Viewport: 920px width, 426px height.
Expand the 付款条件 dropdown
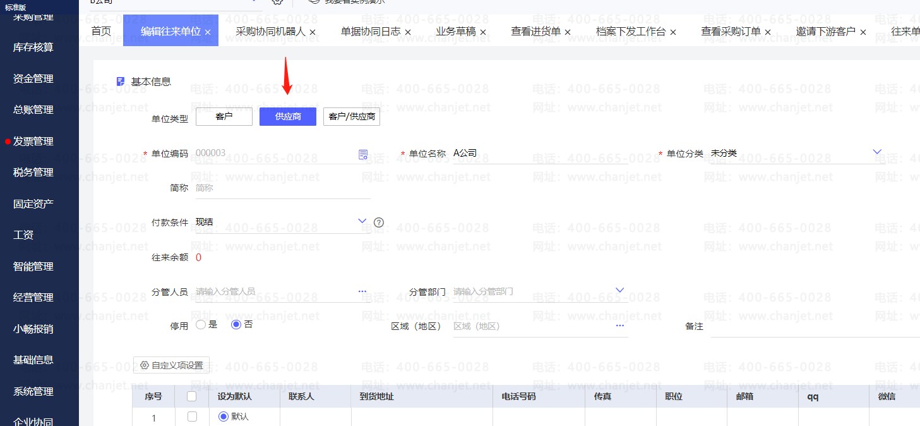[362, 221]
